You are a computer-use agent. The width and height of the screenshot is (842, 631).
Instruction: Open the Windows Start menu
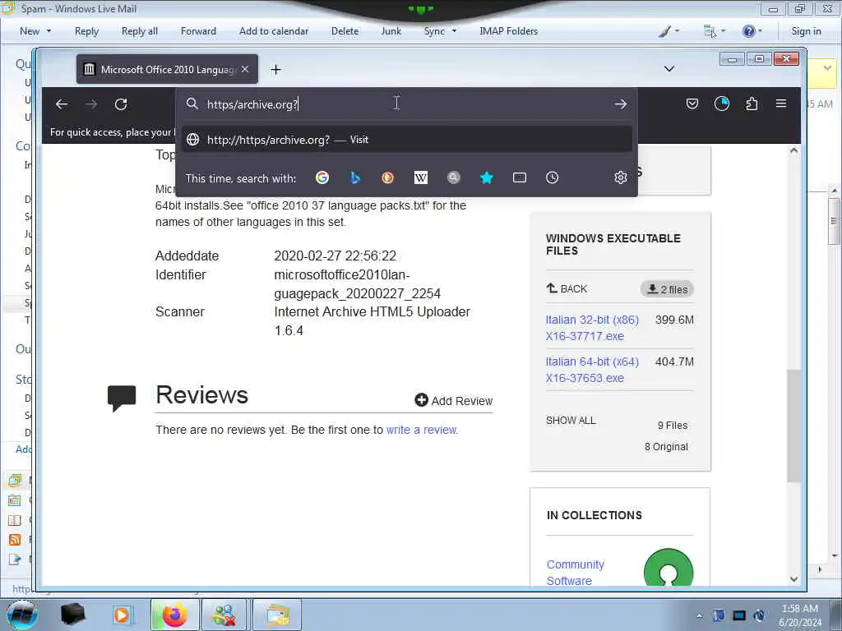click(x=21, y=615)
